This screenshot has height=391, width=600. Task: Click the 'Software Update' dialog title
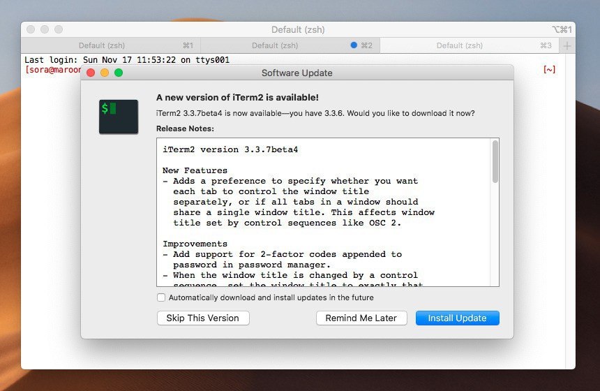pos(297,73)
